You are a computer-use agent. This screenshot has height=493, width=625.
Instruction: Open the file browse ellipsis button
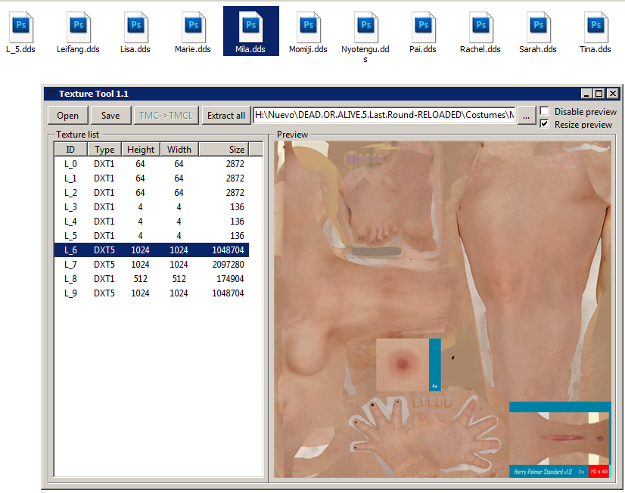pos(526,116)
